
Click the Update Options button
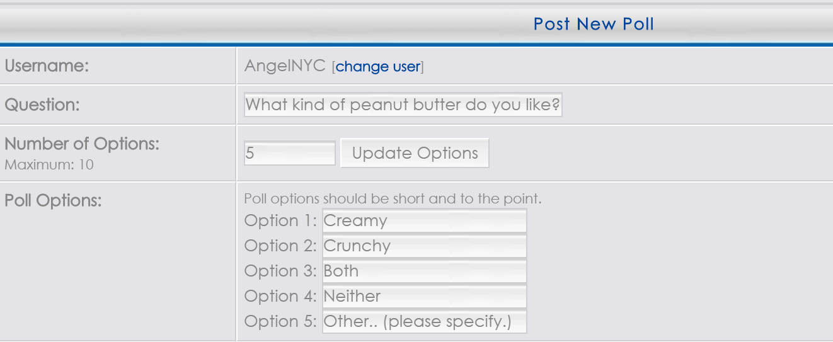point(415,153)
